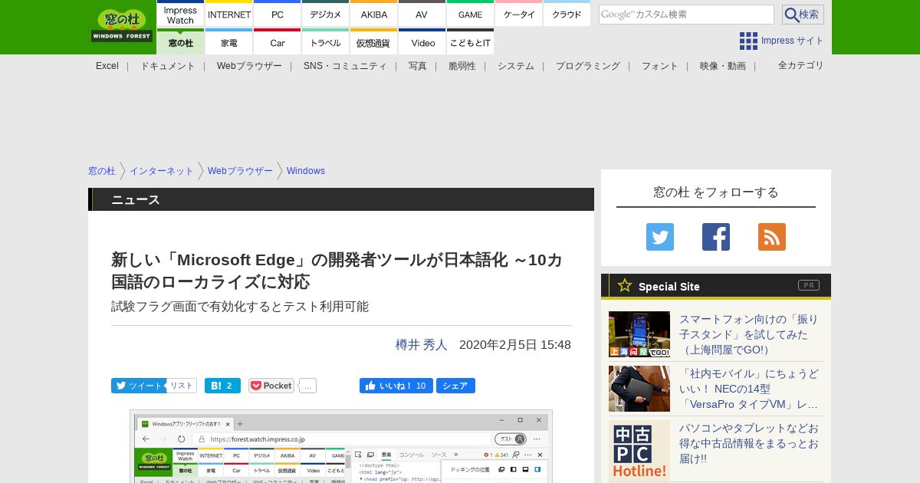
Task: Open the Car Watch tab
Action: (278, 42)
